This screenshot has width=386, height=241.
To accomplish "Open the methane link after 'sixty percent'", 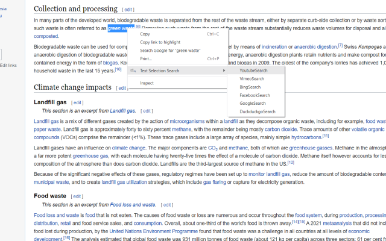I will 182,130.
